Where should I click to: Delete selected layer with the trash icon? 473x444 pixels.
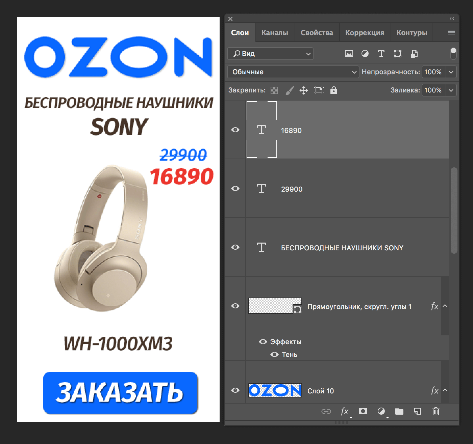(x=436, y=411)
